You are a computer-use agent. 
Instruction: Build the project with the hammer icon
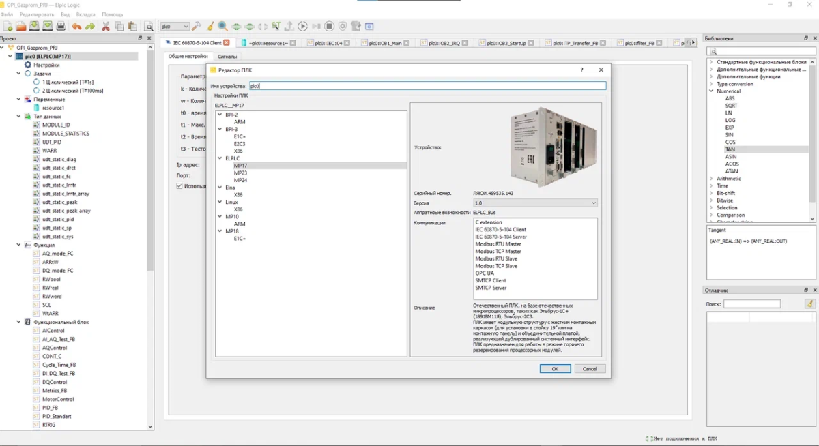pos(197,27)
